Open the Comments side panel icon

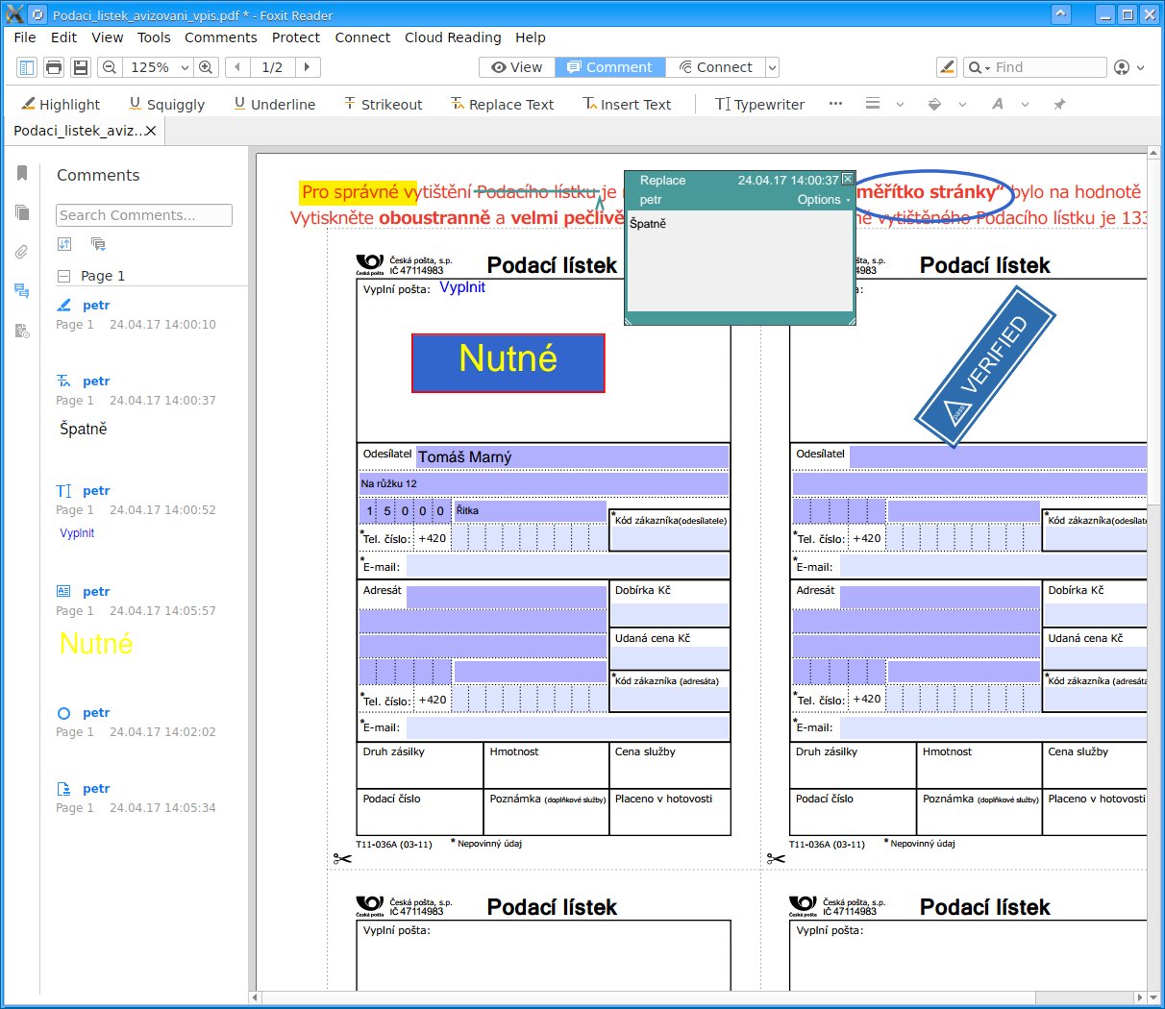tap(22, 290)
